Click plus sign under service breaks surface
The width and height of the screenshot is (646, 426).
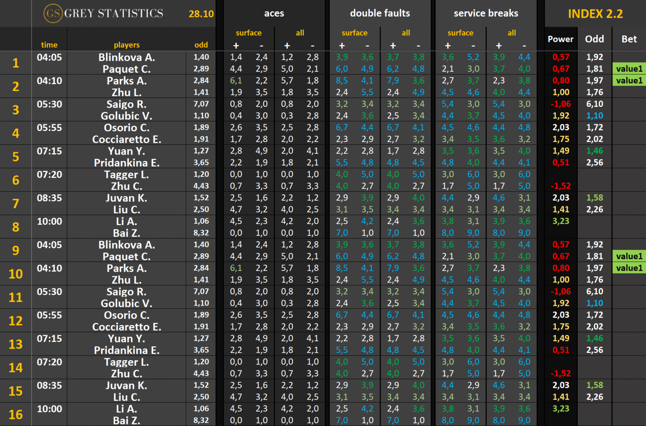pyautogui.click(x=448, y=45)
